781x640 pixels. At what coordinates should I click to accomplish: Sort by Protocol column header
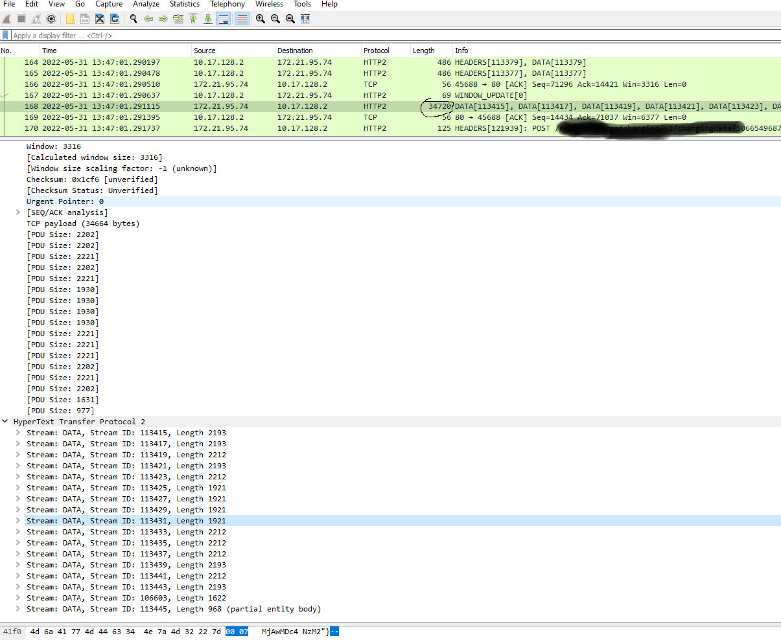[x=386, y=51]
